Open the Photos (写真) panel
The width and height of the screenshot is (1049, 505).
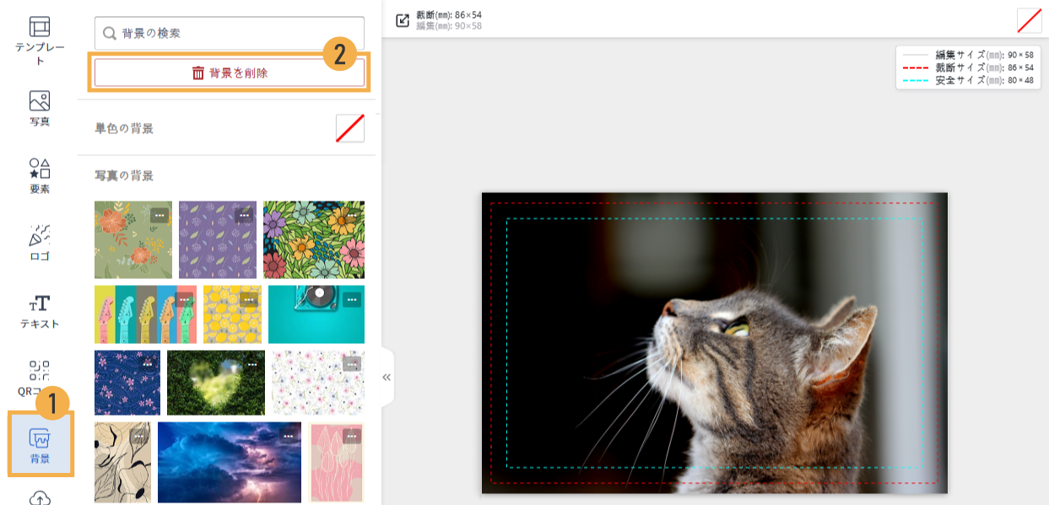(40, 109)
